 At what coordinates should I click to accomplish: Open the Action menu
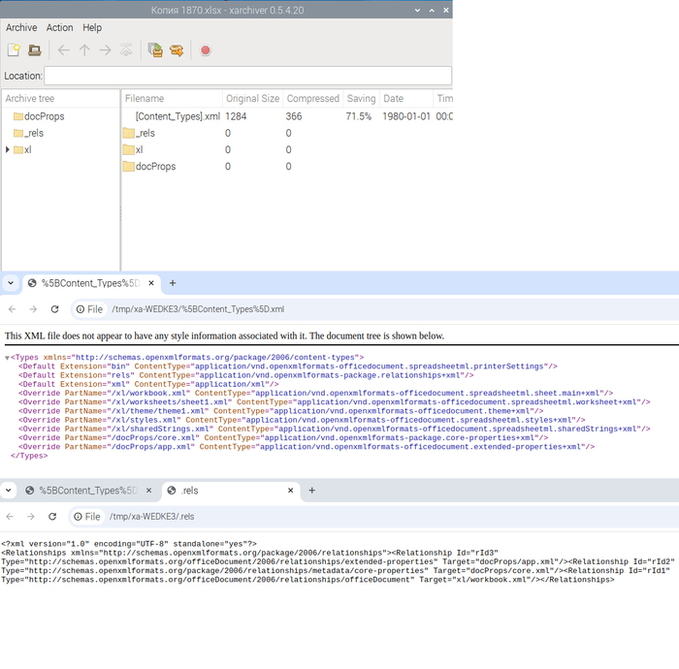click(x=59, y=28)
